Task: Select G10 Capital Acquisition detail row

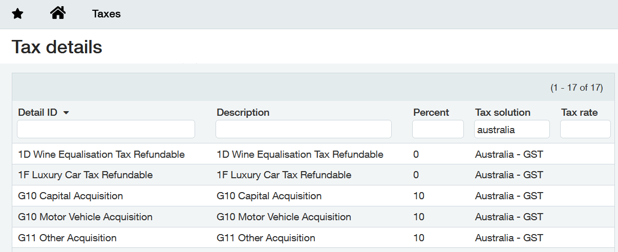Action: click(313, 196)
